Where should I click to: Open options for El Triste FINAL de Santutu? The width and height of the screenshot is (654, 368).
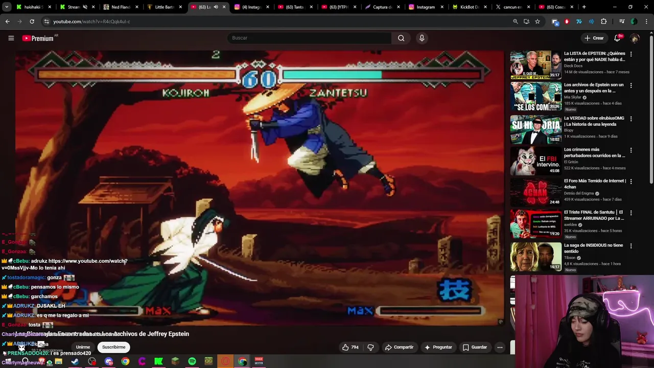coord(631,213)
